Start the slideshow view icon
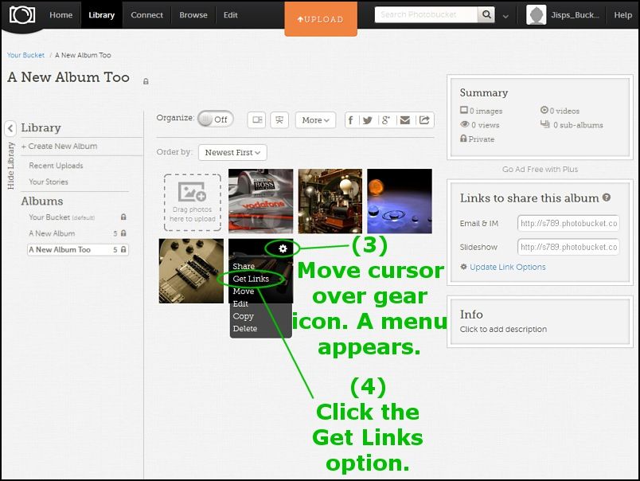 (x=279, y=120)
